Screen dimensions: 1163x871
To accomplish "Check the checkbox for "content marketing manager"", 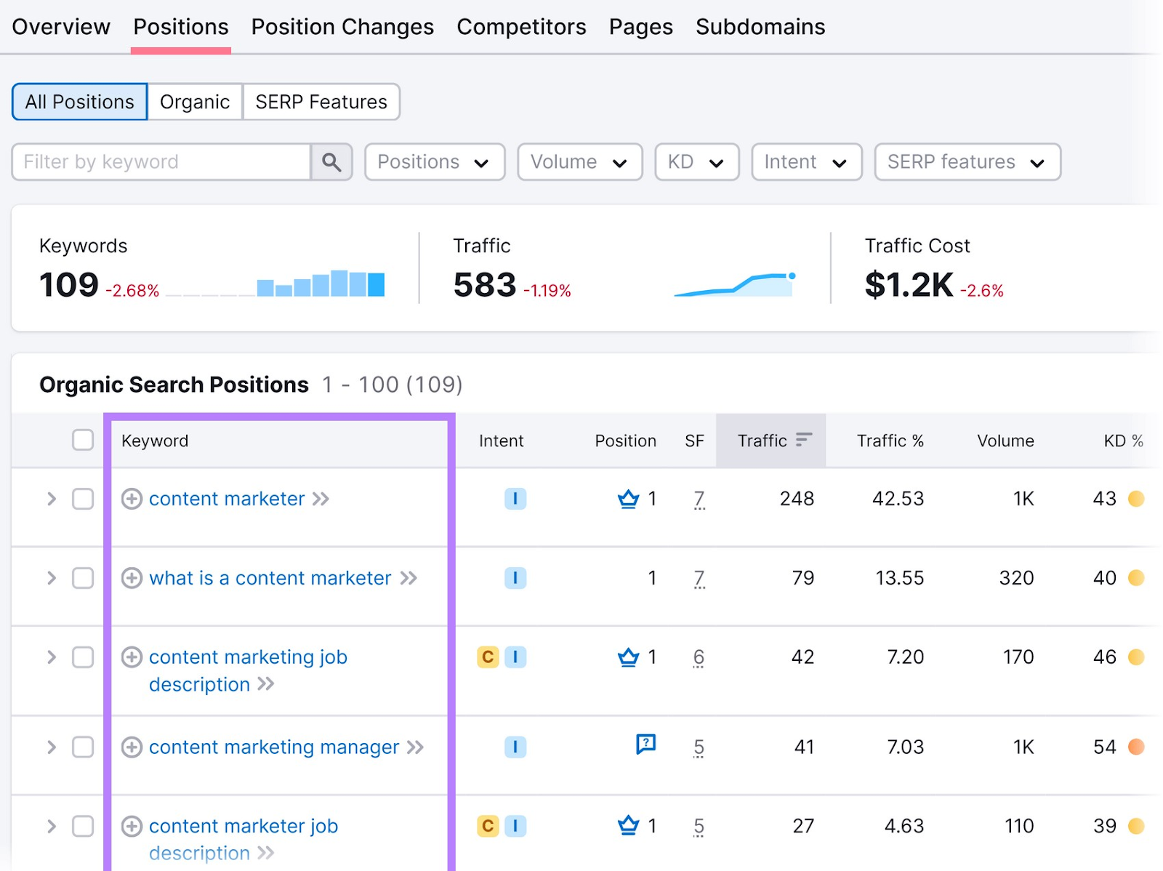I will pyautogui.click(x=83, y=747).
